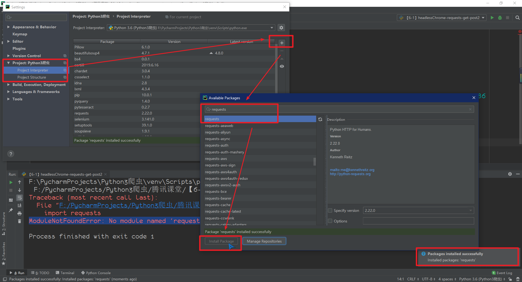Print the Run console output
The height and width of the screenshot is (282, 522).
coord(20,213)
